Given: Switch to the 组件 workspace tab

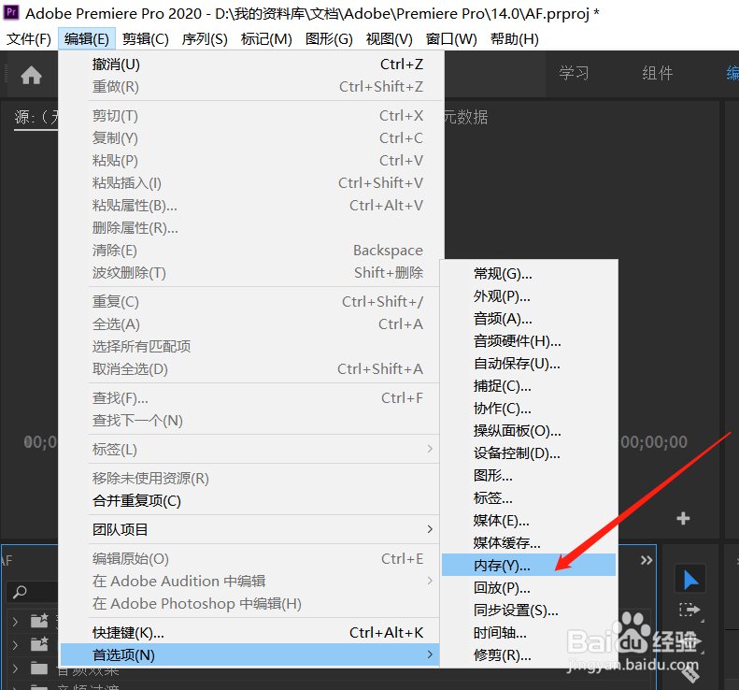Looking at the screenshot, I should [657, 73].
